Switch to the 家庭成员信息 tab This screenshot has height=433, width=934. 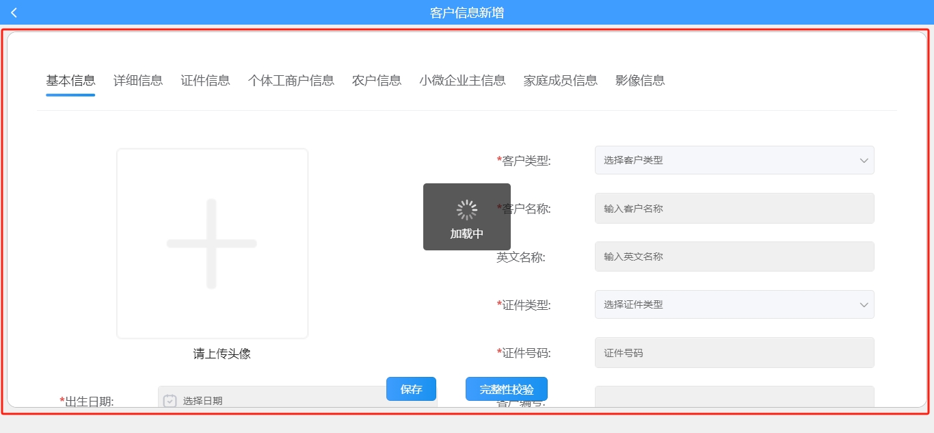(x=559, y=80)
